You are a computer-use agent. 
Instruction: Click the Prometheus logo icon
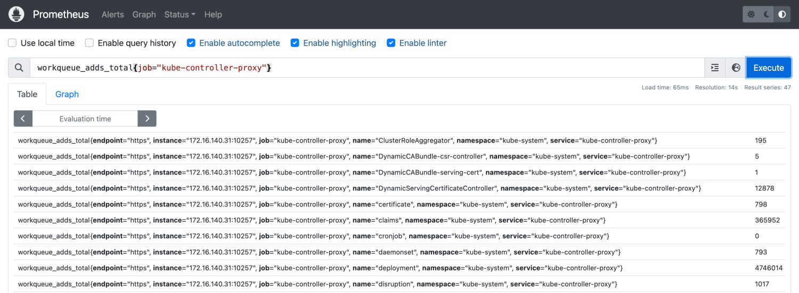pyautogui.click(x=17, y=14)
